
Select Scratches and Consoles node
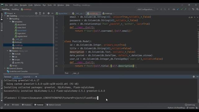click(18, 71)
